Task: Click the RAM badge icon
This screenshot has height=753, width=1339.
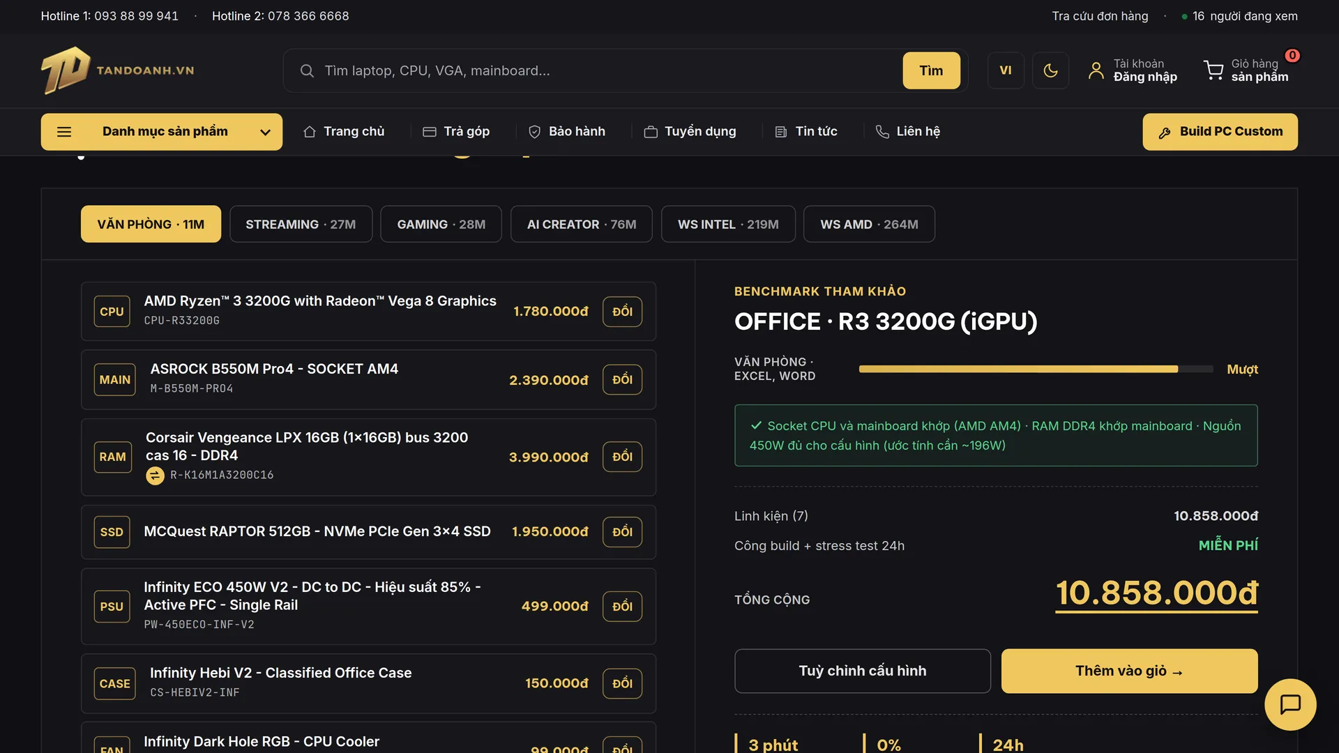Action: [113, 457]
